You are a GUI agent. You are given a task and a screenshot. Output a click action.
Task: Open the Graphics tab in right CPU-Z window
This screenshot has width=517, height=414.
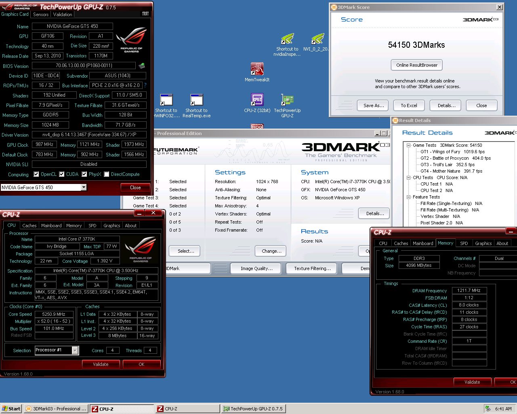483,243
